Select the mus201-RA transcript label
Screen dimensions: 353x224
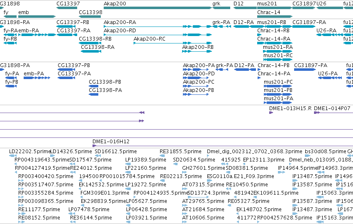[x=278, y=47]
